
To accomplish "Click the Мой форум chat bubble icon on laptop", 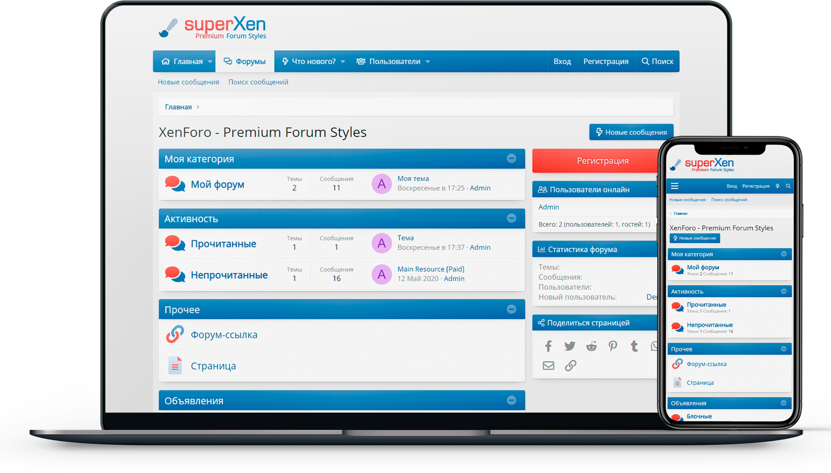I will [175, 184].
